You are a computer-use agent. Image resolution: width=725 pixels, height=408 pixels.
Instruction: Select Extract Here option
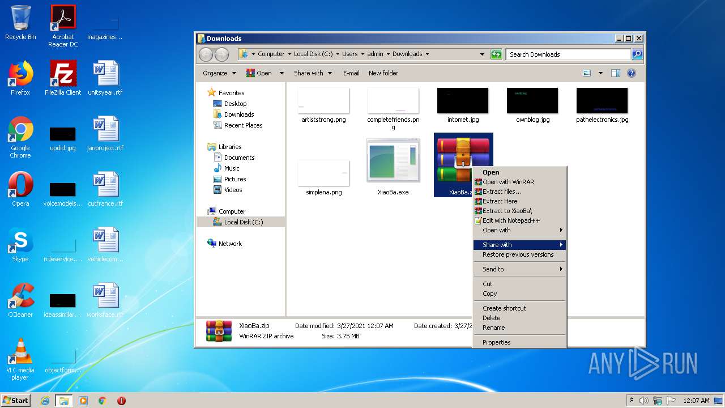519,201
